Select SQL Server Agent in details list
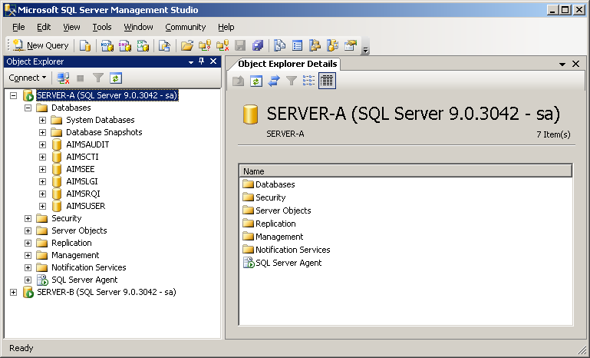The image size is (590, 358). [x=288, y=263]
